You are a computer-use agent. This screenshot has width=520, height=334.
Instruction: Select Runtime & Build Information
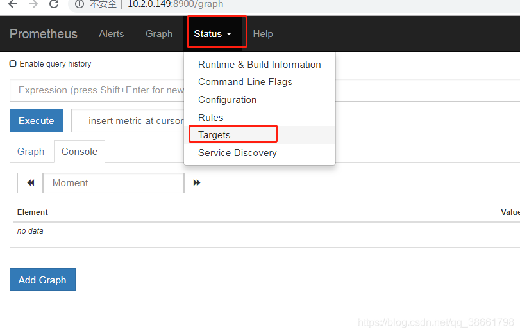[x=259, y=64]
